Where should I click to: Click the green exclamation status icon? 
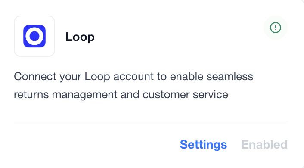pos(276,28)
